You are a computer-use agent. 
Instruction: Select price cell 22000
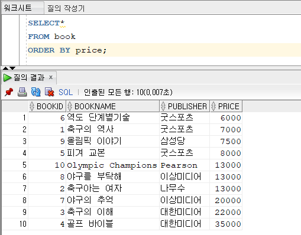click(226, 212)
